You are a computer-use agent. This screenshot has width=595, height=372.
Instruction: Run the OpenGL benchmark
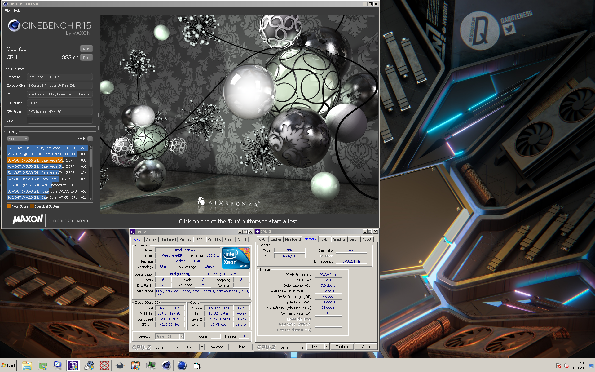[86, 49]
